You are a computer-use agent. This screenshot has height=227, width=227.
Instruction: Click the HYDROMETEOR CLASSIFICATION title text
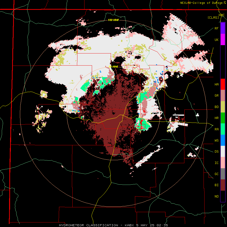tap(89, 225)
